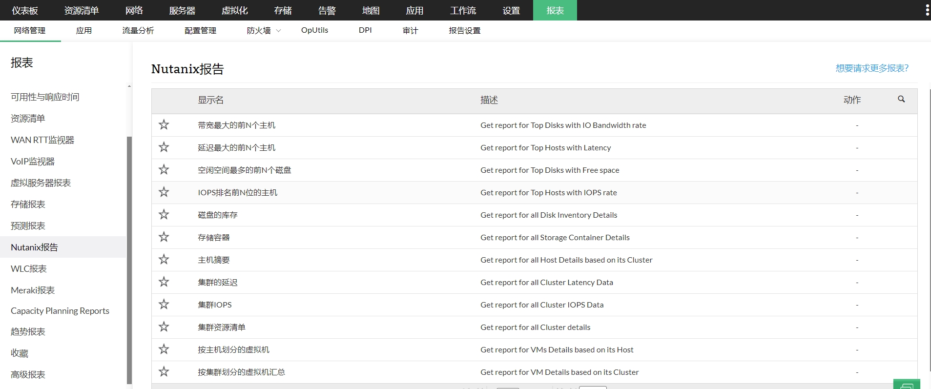Select the DPI sub-tab
This screenshot has width=931, height=389.
pyautogui.click(x=365, y=30)
